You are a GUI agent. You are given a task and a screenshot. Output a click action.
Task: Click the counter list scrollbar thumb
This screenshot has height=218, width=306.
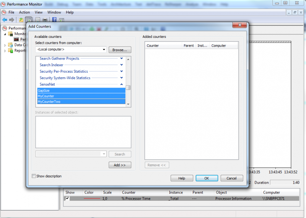coord(128,88)
